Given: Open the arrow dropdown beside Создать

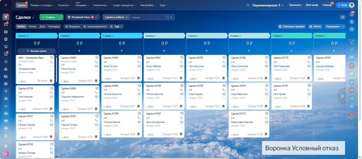Looking at the screenshot, I should [x=60, y=17].
